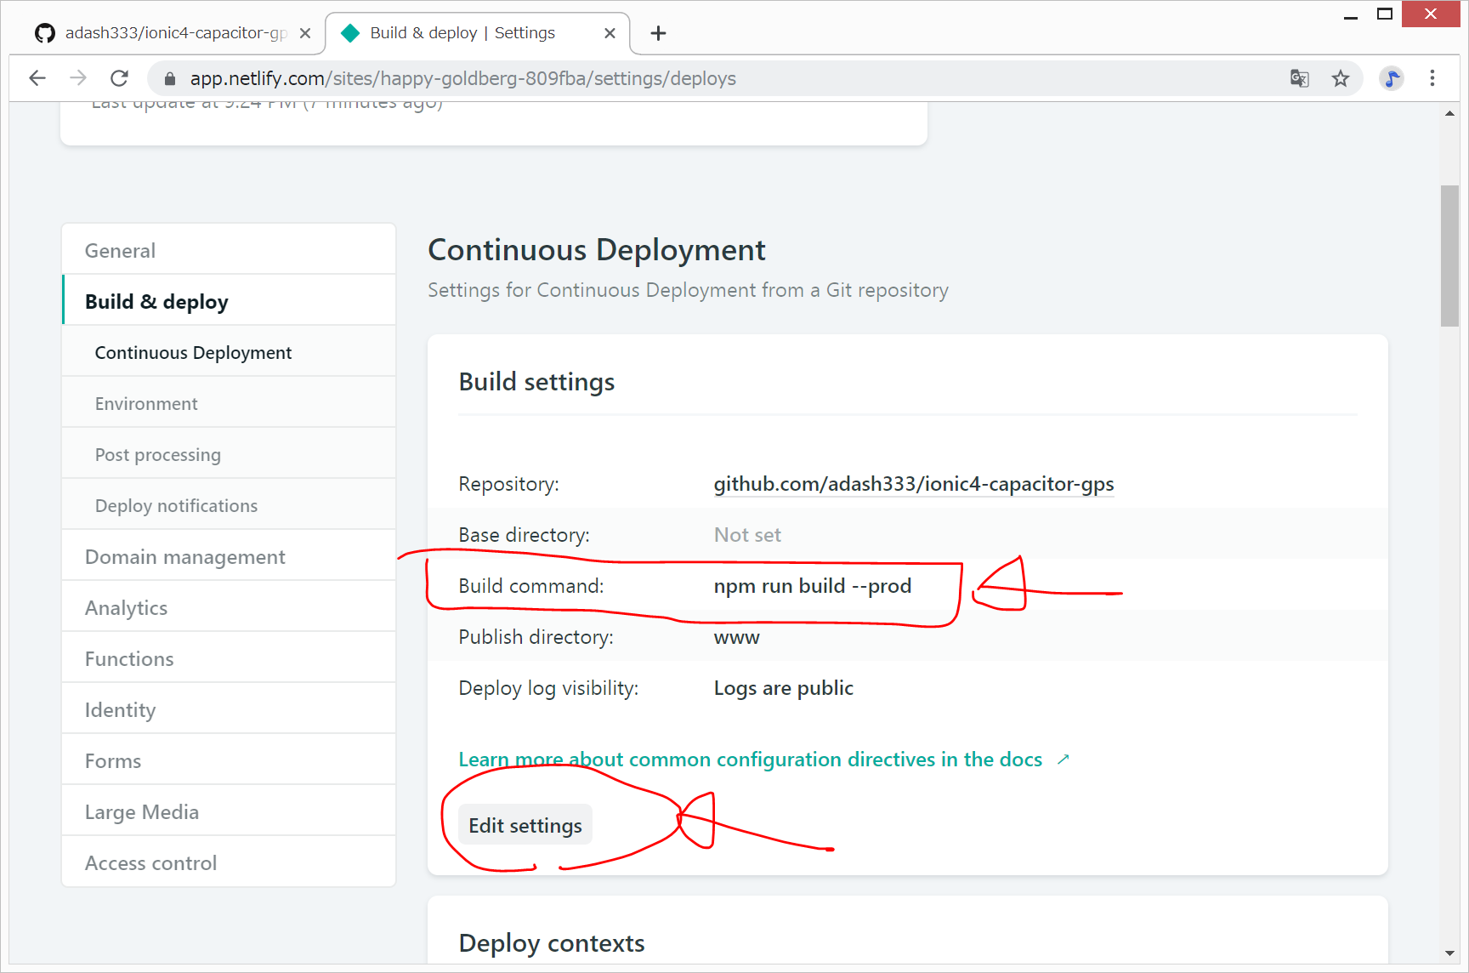Navigate to Access control settings
The height and width of the screenshot is (973, 1469).
[x=150, y=863]
